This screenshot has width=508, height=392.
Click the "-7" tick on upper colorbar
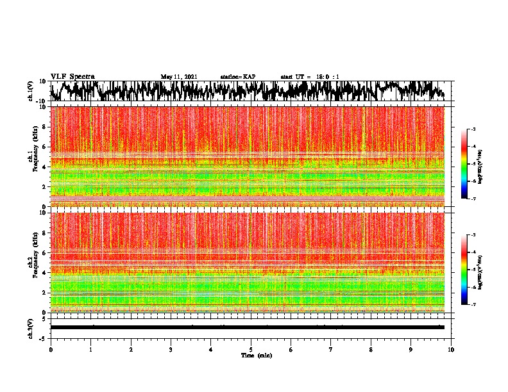tap(473, 199)
